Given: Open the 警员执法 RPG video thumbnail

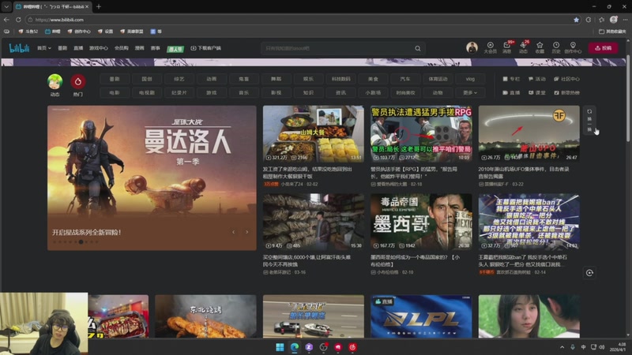Looking at the screenshot, I should pos(421,133).
